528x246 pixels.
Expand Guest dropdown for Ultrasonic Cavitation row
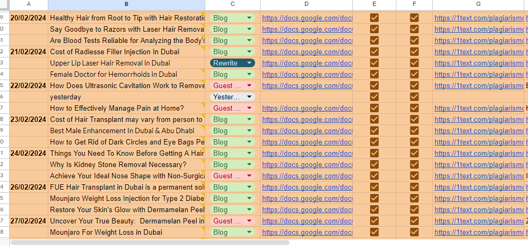coord(249,85)
